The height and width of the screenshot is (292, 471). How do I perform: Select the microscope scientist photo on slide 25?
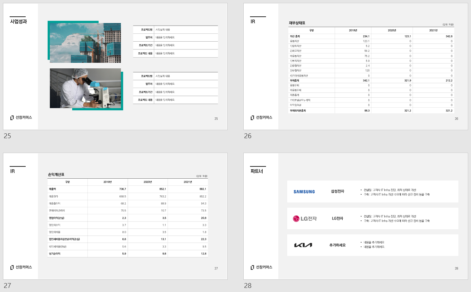tap(85, 88)
